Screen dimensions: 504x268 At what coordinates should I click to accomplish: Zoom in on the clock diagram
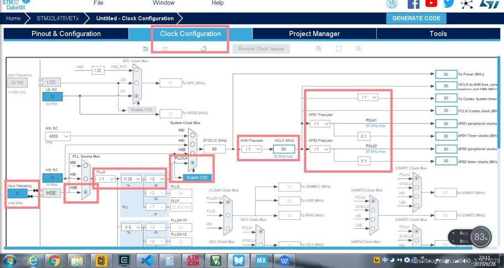318,49
